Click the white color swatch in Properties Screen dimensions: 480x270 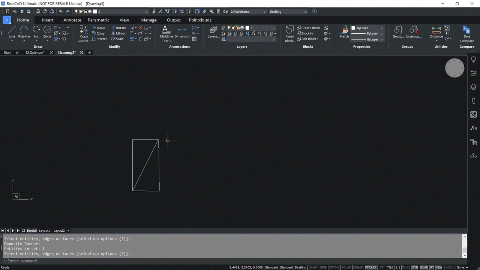point(353,28)
